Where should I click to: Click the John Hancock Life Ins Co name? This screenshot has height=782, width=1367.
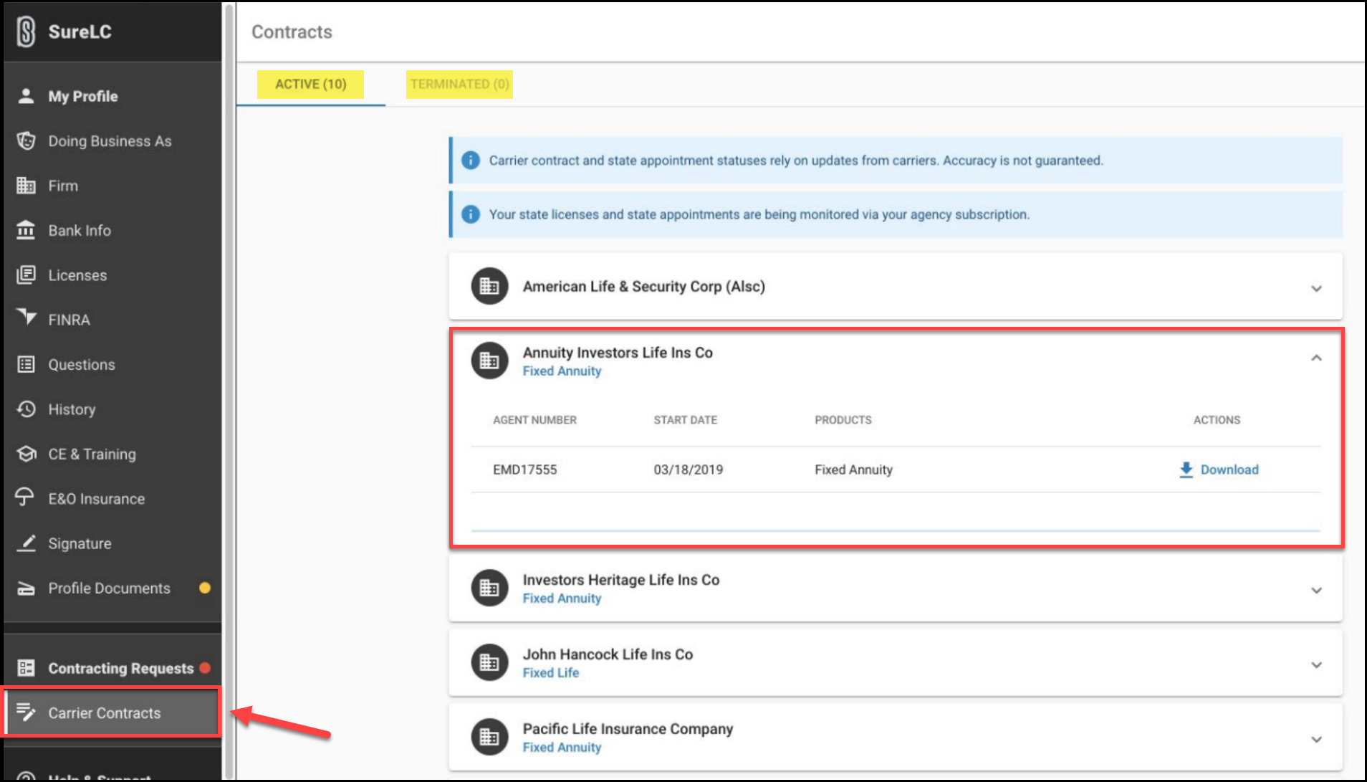click(608, 654)
